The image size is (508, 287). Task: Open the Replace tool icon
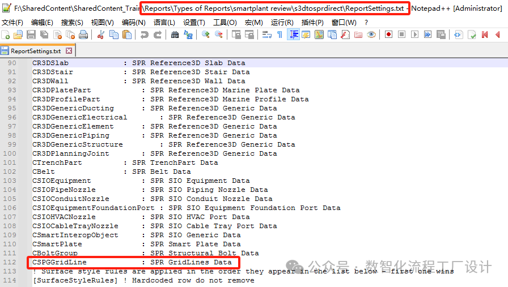188,35
